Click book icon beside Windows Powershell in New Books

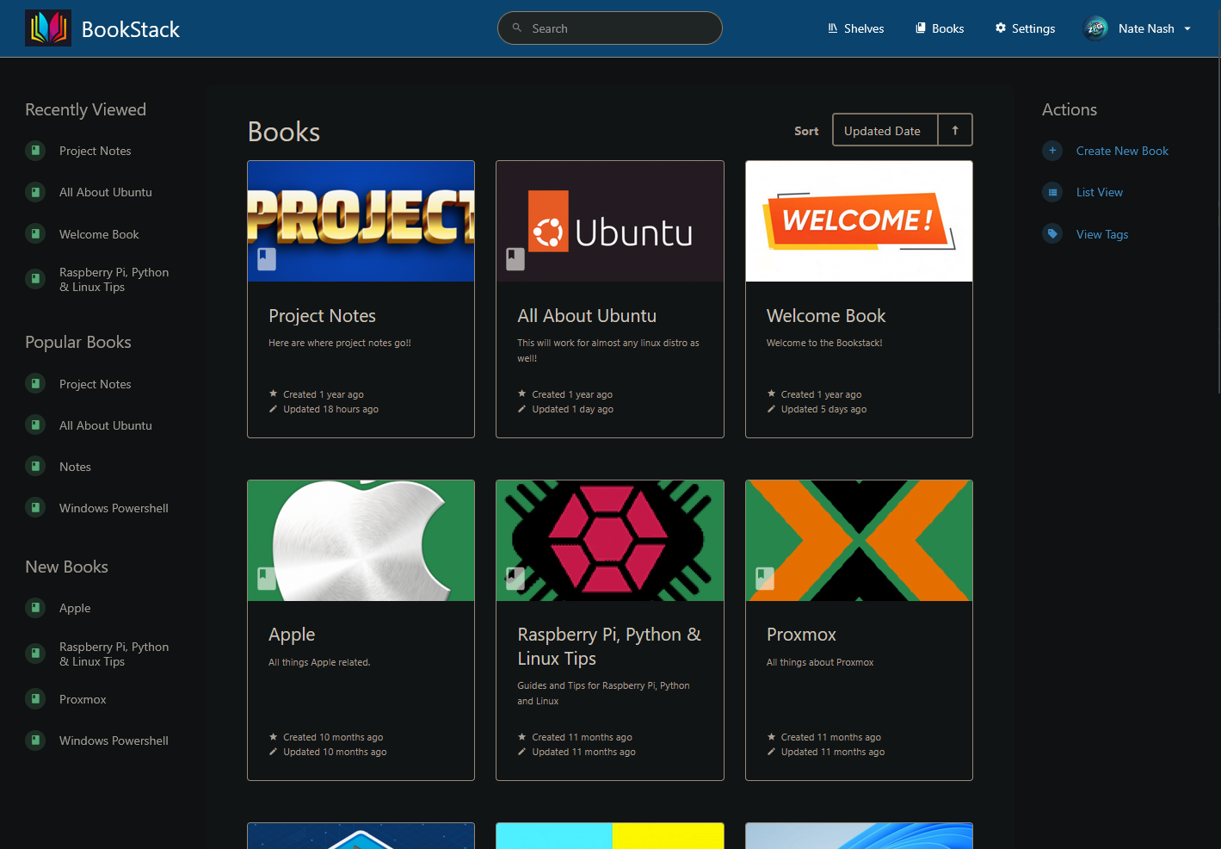click(35, 741)
